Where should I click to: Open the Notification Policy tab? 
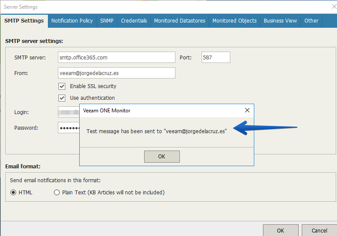coord(72,21)
